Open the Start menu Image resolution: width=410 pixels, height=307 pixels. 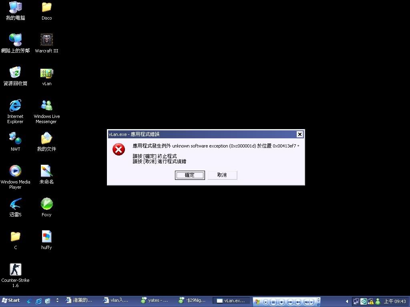pos(11,301)
